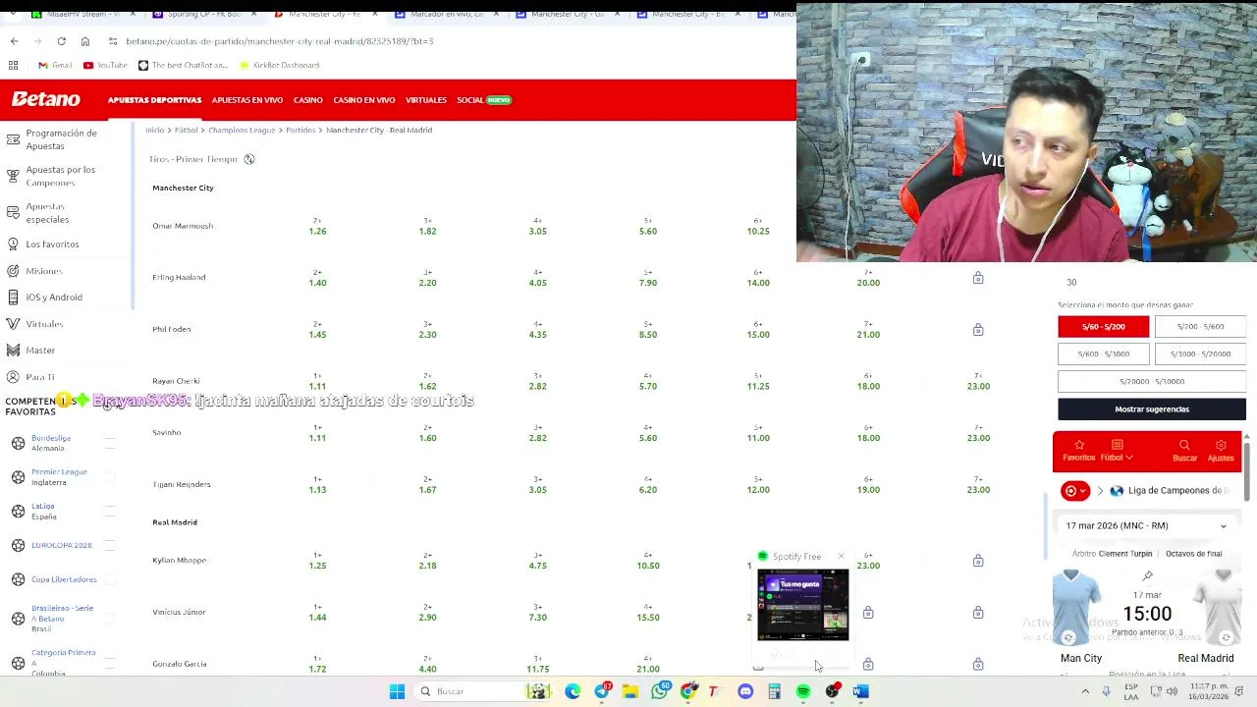Select Copa Libertadores competition
This screenshot has height=707, width=1257.
[64, 579]
